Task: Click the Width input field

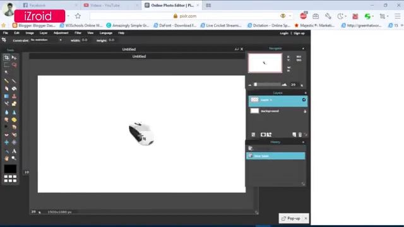Action: pos(85,40)
